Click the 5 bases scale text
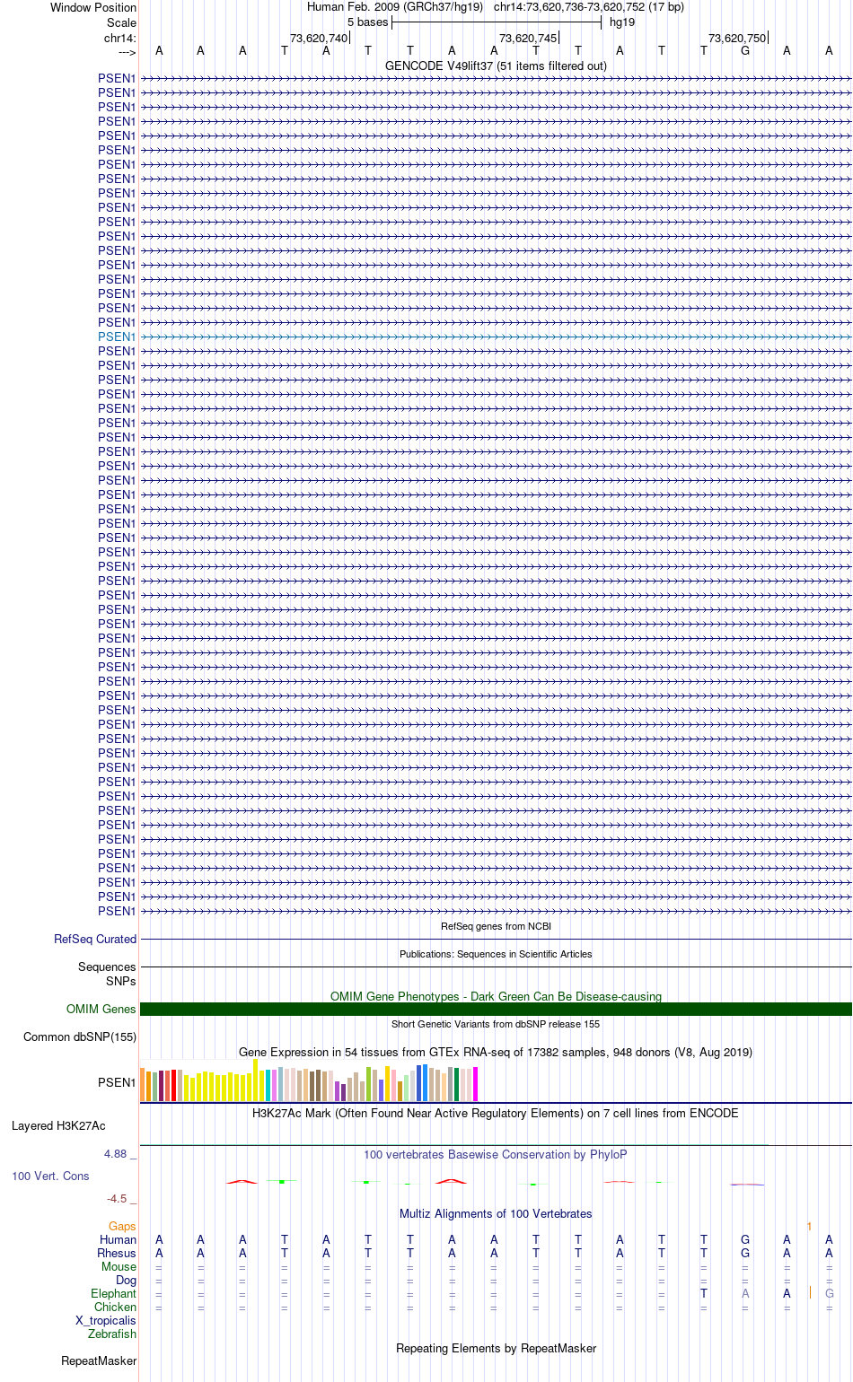Viewport: 853px width, 1382px height. (x=367, y=22)
